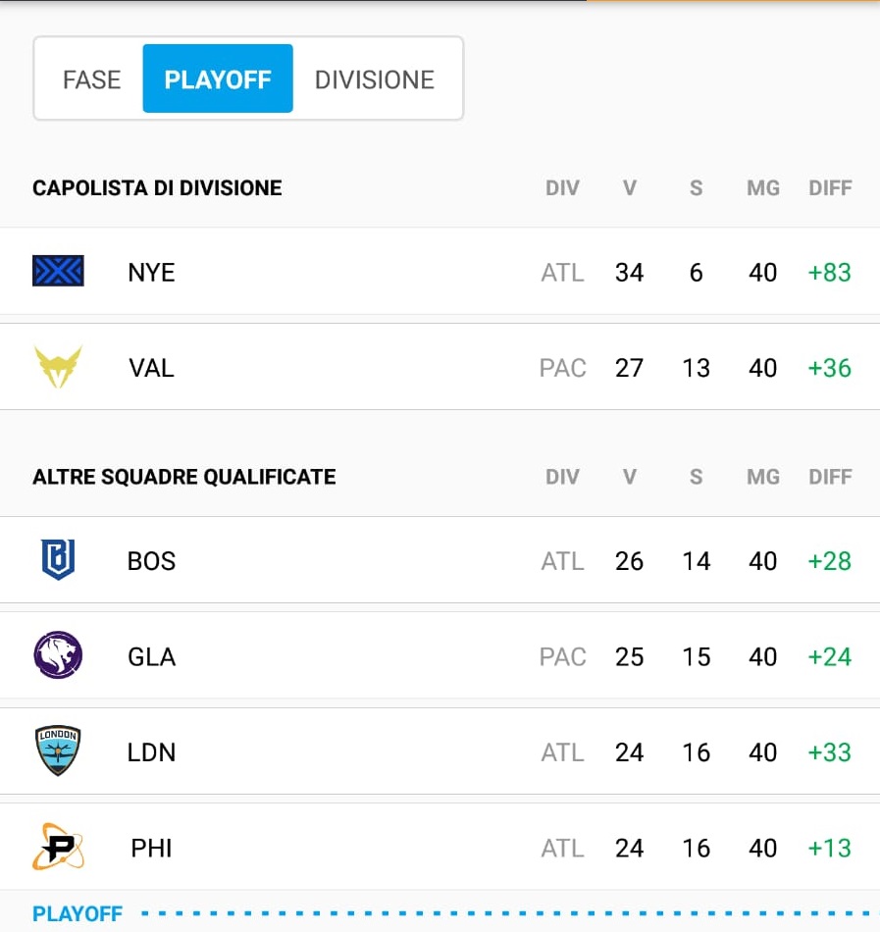Select the PLAYOFF tab
The image size is (880, 932).
218,79
